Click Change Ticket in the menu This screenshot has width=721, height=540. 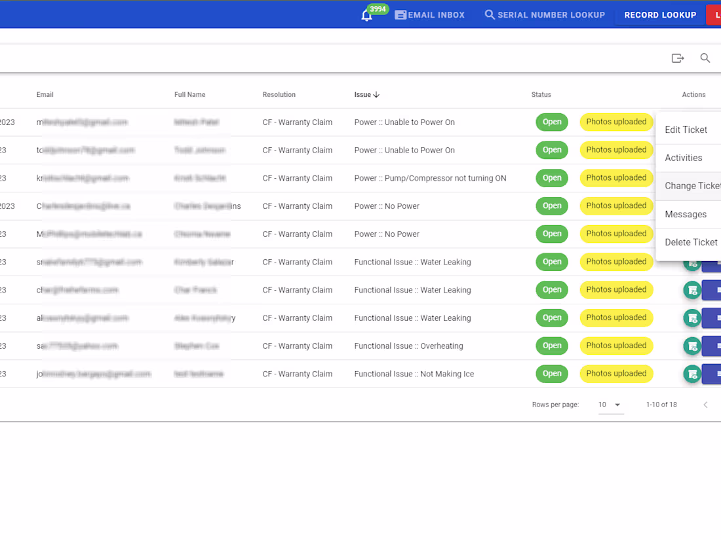692,186
